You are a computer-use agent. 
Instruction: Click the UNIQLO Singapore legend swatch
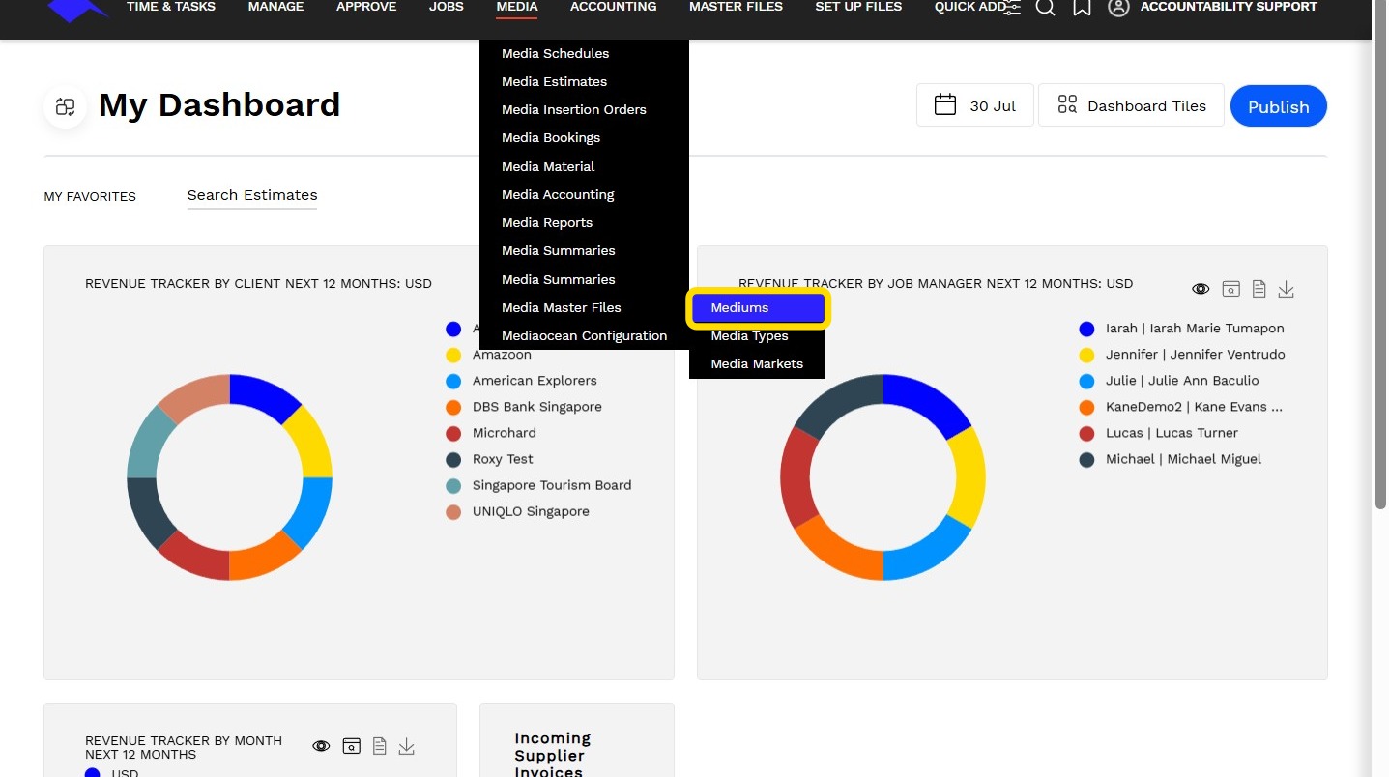coord(453,511)
